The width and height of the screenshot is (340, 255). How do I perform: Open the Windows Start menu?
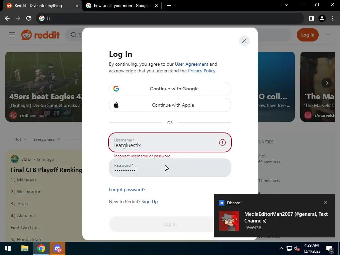[x=8, y=248]
